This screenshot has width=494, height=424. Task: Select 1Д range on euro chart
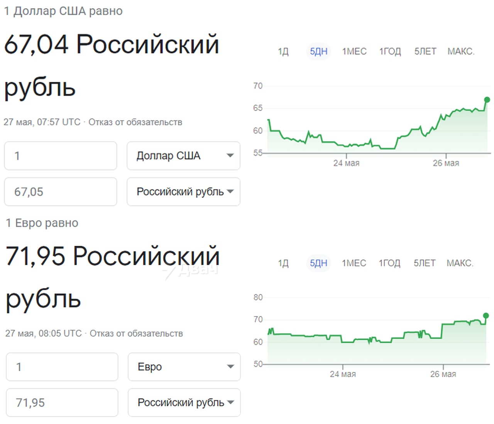tap(283, 263)
